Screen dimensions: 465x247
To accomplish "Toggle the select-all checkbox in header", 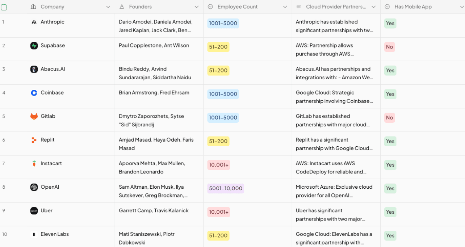I will coord(4,7).
